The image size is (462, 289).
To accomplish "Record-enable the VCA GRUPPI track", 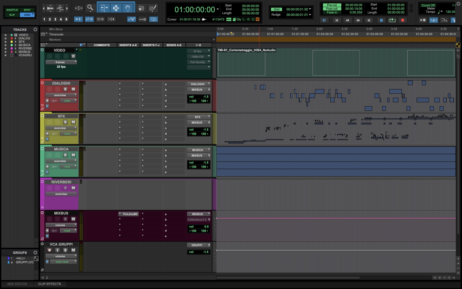I will point(49,250).
